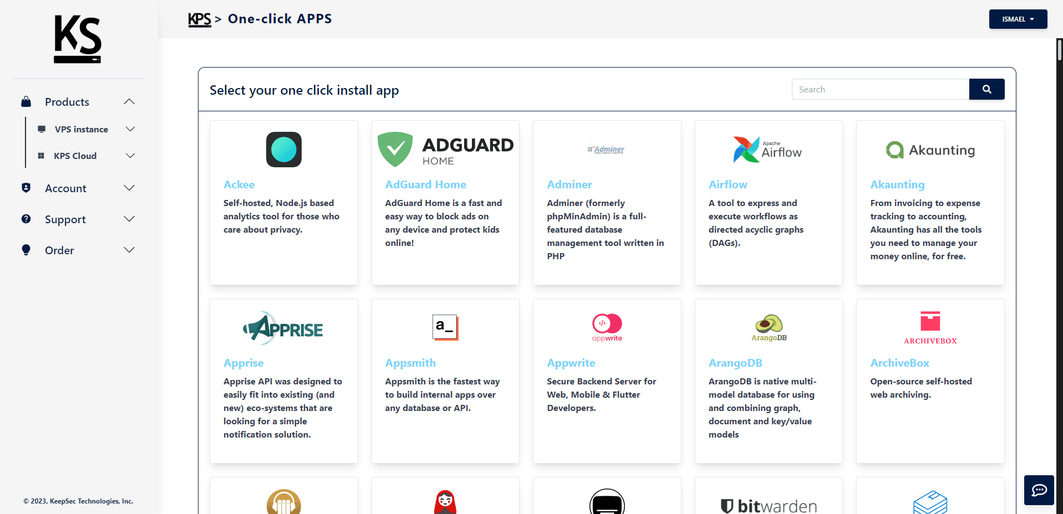This screenshot has width=1063, height=514.
Task: Open the Adminer title link
Action: [x=569, y=184]
